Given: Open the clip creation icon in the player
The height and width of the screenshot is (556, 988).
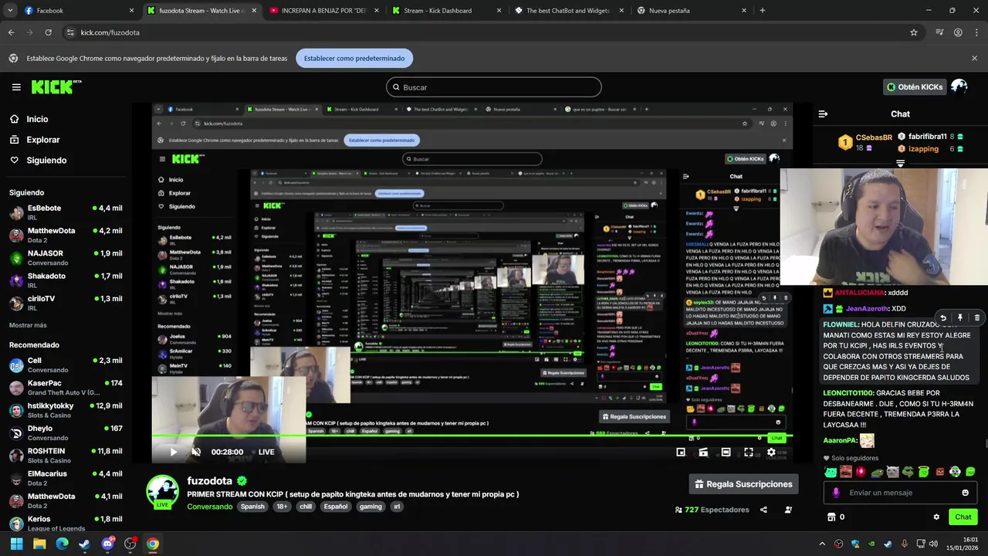Looking at the screenshot, I should tap(703, 452).
